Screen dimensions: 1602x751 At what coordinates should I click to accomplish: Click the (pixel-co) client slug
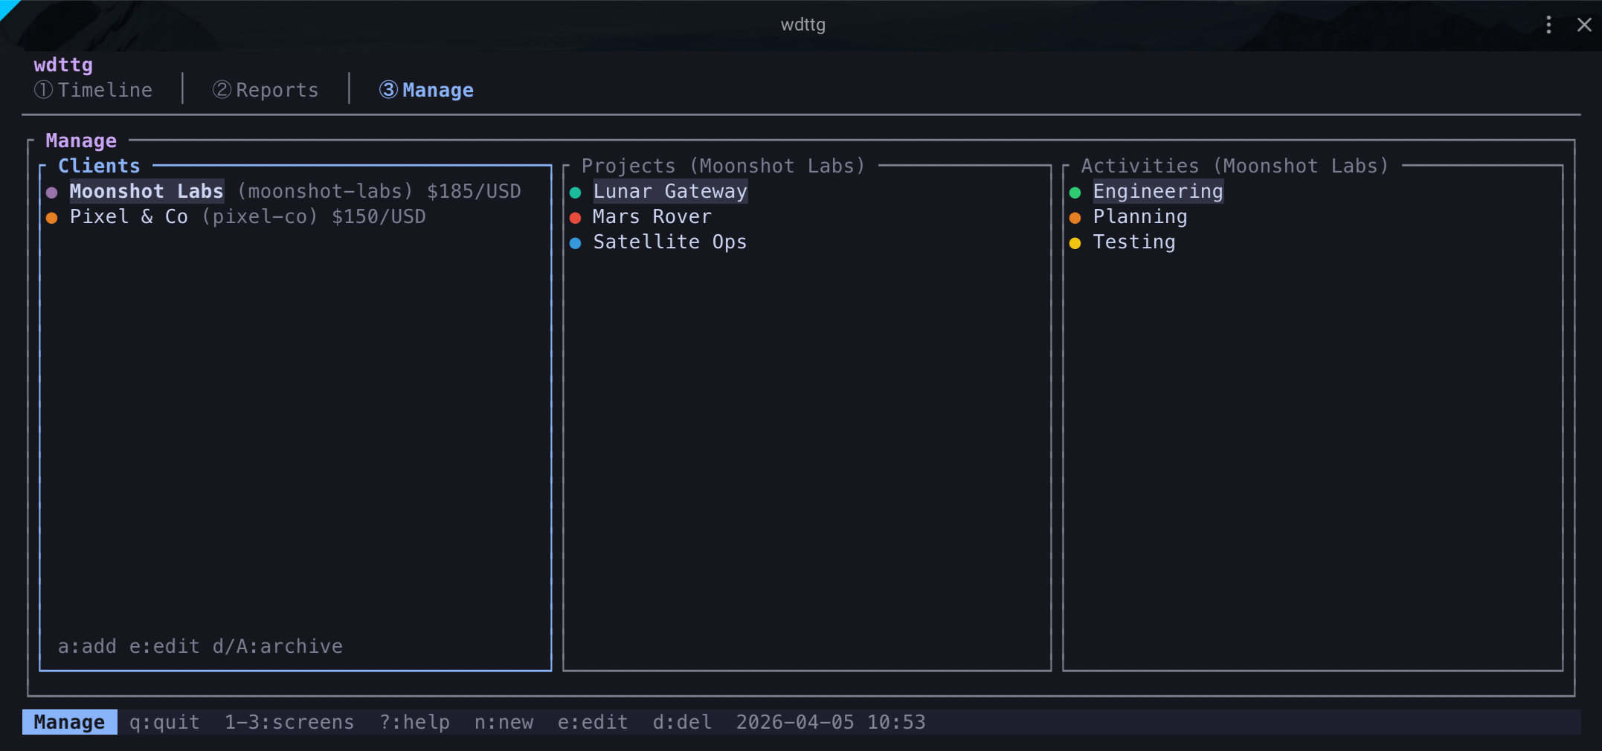260,216
